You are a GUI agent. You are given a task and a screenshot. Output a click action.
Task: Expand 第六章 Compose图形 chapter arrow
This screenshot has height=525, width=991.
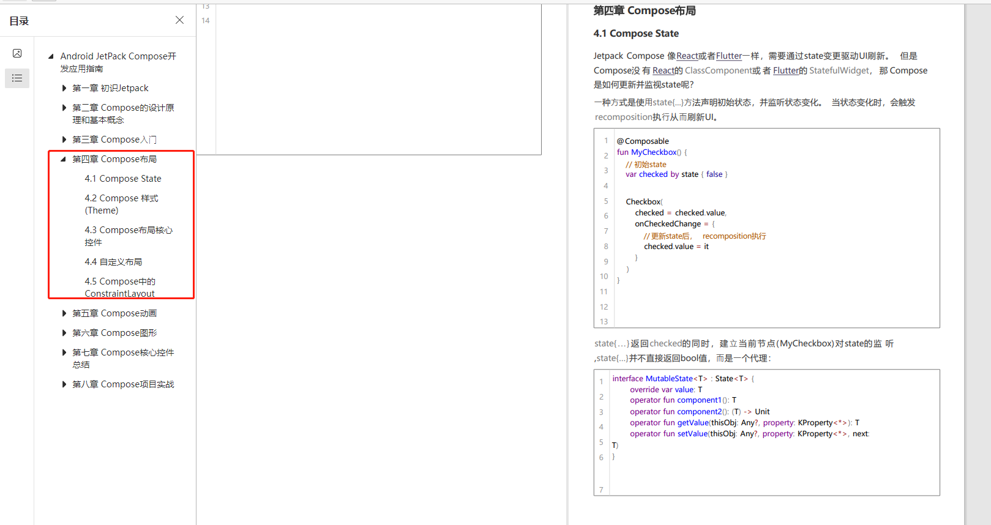64,333
